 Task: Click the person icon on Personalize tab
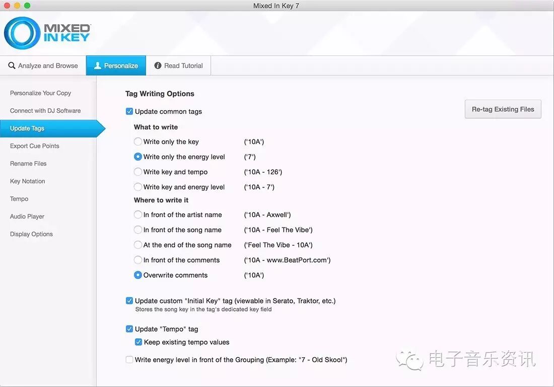click(x=98, y=66)
